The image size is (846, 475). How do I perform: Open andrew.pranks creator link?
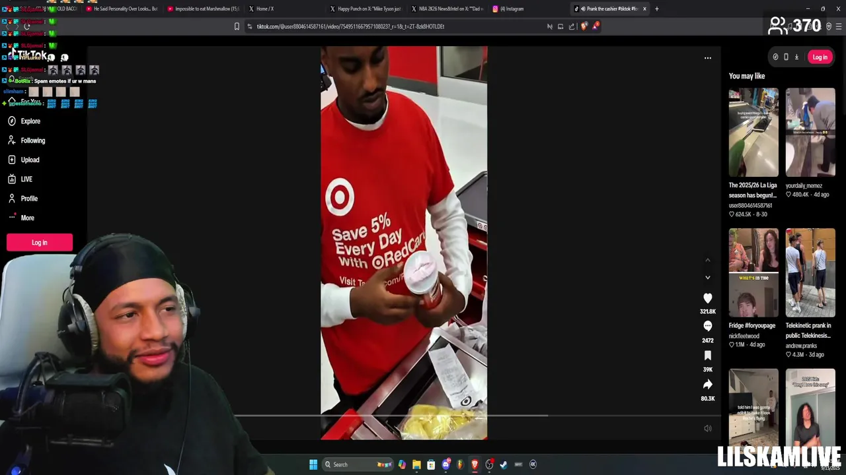pos(801,346)
